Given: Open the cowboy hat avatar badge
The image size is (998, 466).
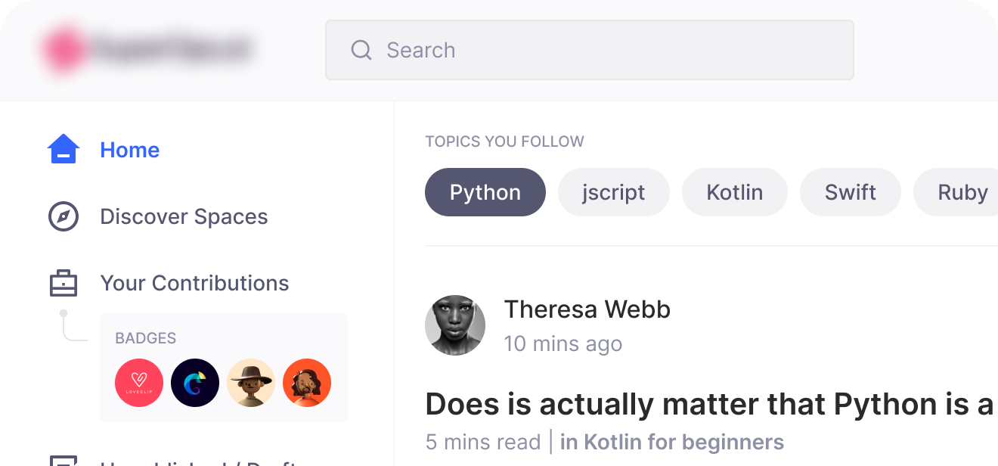Looking at the screenshot, I should [251, 383].
